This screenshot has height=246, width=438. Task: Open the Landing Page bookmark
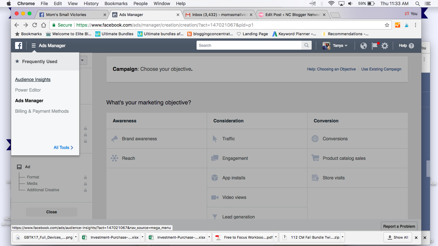click(x=252, y=34)
